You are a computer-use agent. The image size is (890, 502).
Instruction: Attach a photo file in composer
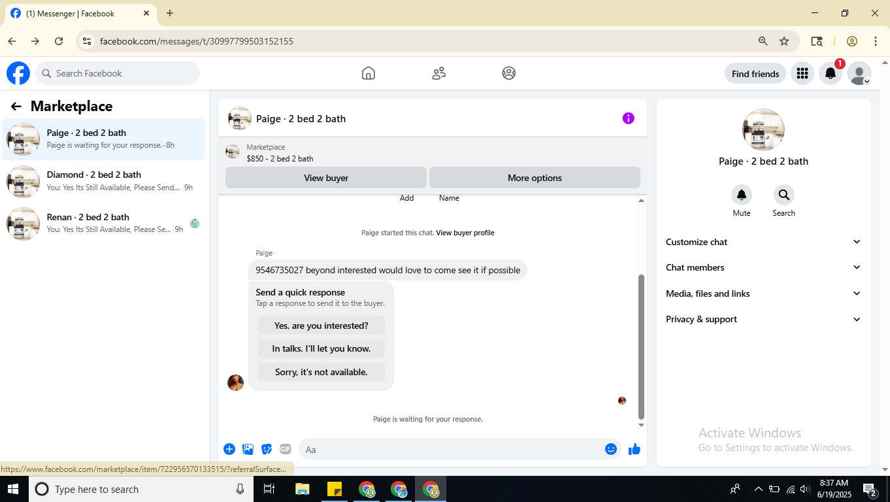[x=248, y=449]
